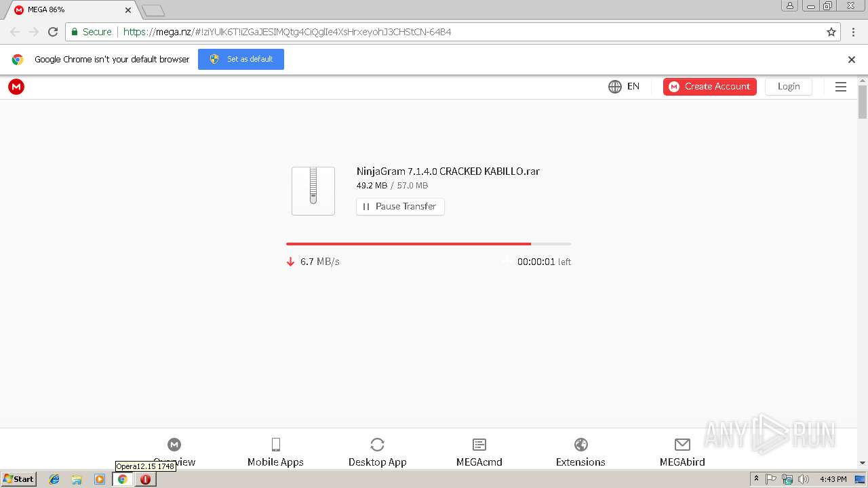Click the RAR file archive icon
Viewport: 868px width, 488px height.
pos(313,191)
